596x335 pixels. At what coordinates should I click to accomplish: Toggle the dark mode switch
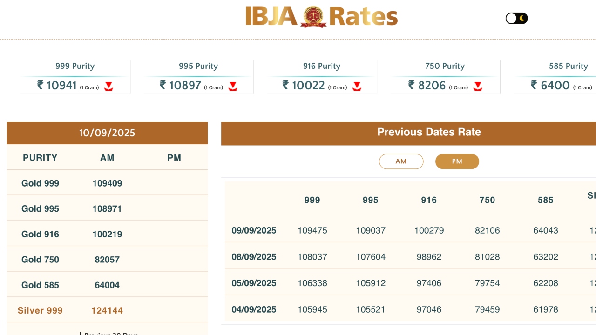(516, 19)
